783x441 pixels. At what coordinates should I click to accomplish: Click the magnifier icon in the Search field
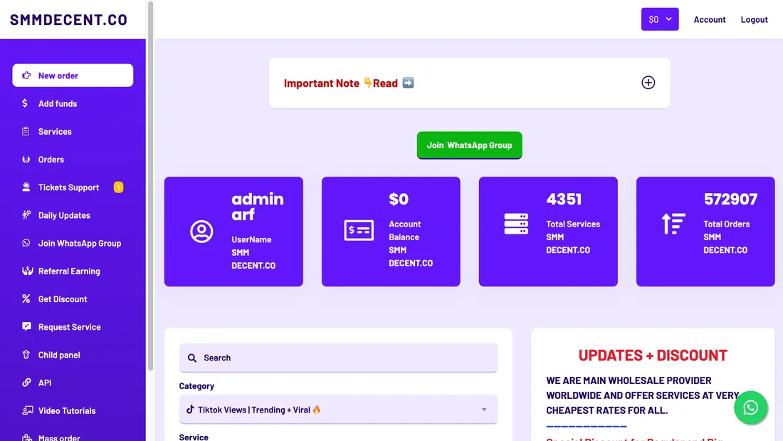(x=191, y=358)
